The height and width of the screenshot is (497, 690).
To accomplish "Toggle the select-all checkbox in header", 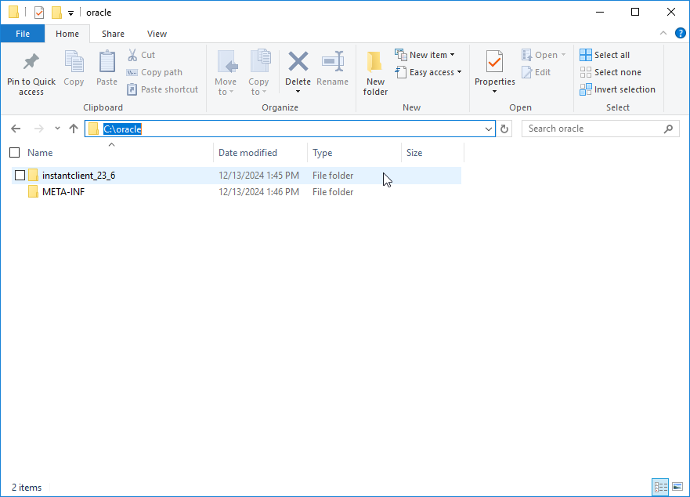I will [x=14, y=153].
